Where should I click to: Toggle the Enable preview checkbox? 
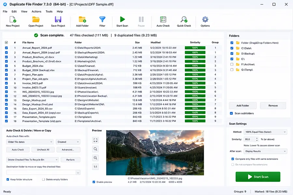pyautogui.click(x=94, y=182)
